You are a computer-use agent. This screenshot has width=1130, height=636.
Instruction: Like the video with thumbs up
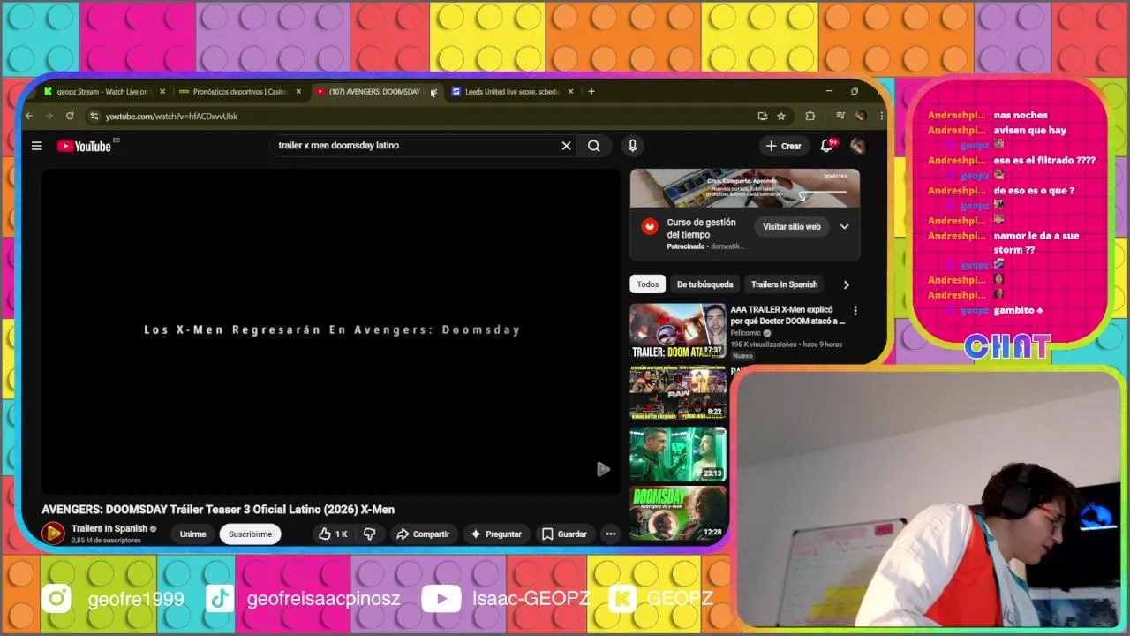coord(334,534)
